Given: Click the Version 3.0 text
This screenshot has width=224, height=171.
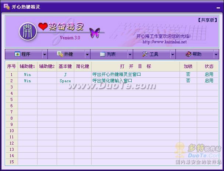Looking at the screenshot, I should pos(70,38).
